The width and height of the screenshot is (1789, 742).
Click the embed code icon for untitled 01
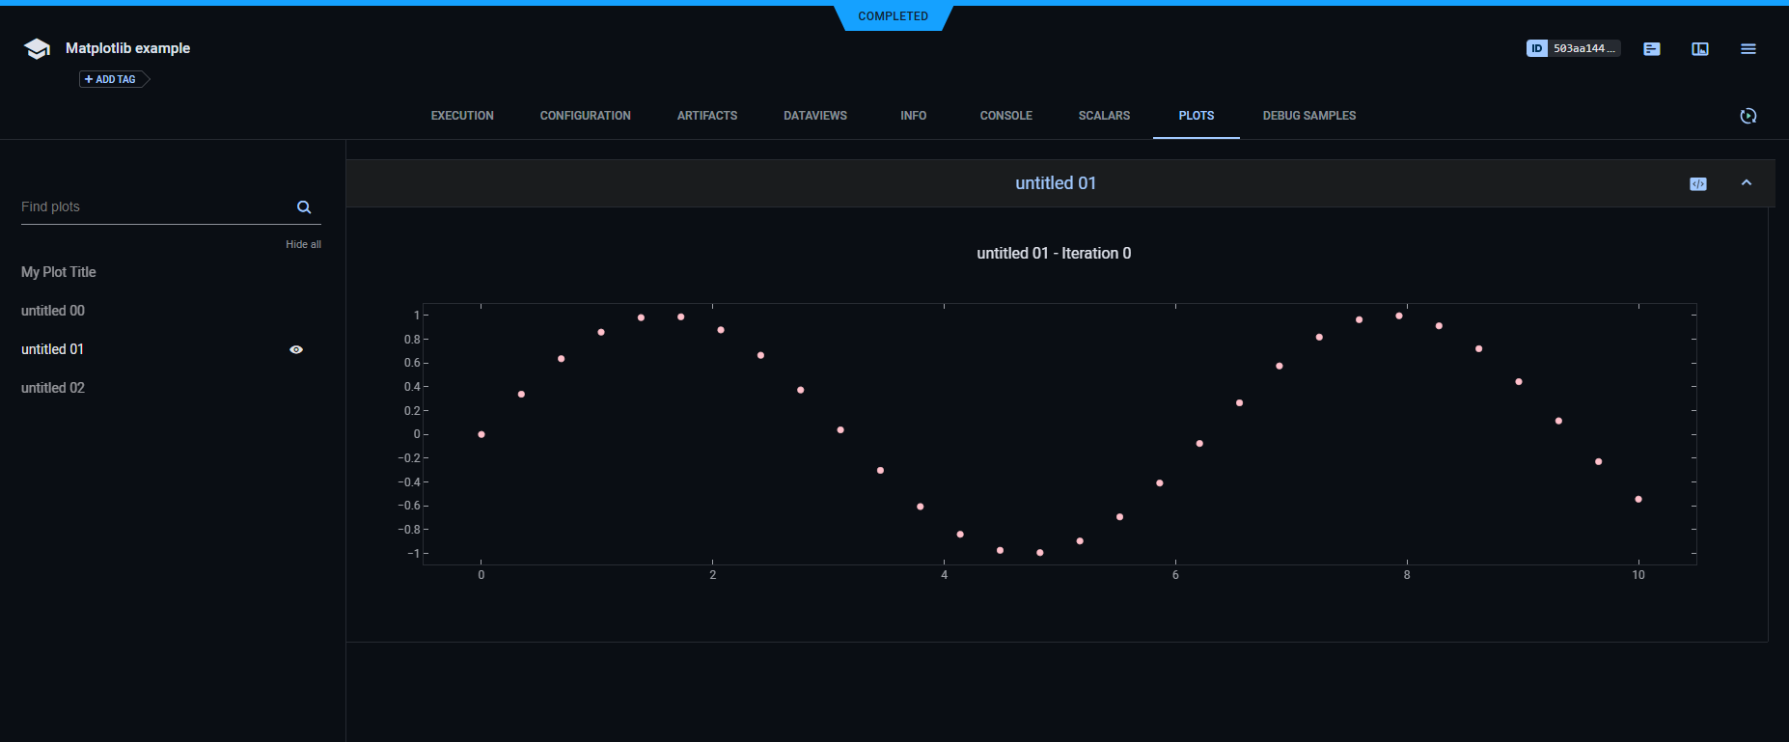[1697, 184]
